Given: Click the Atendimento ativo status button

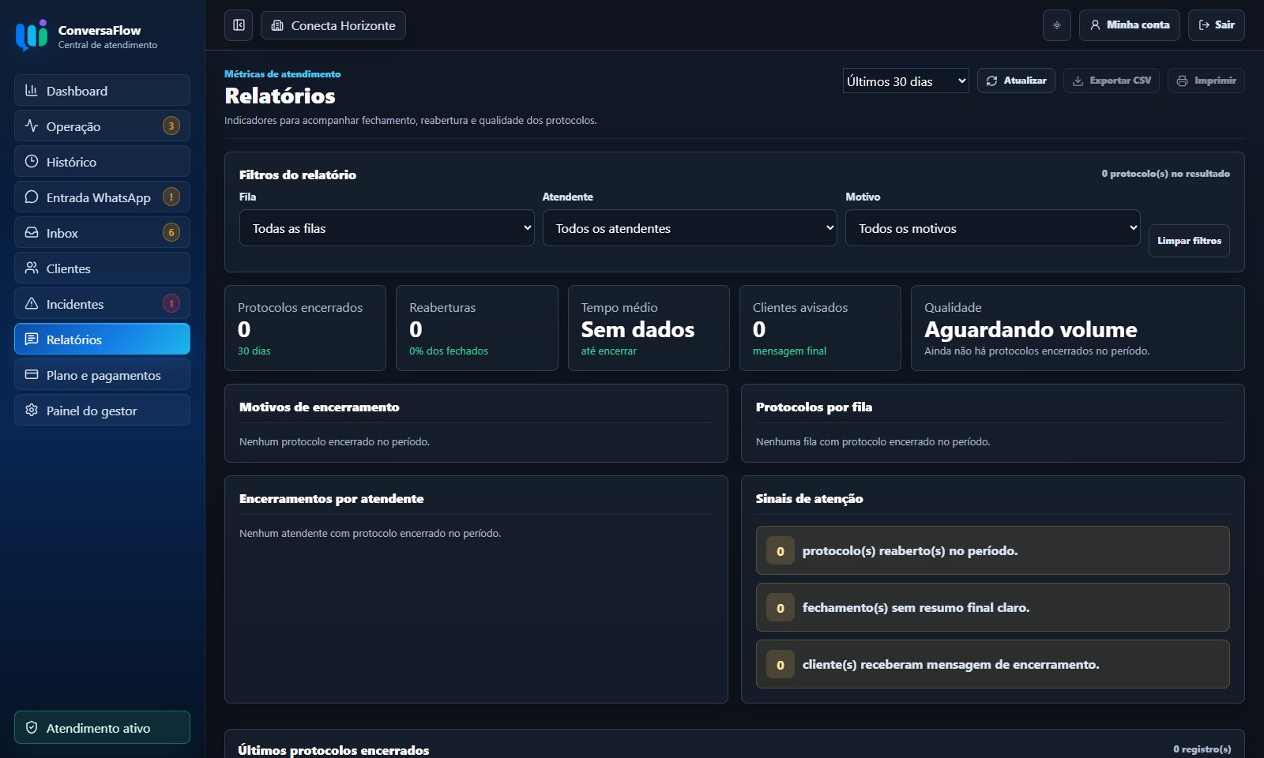Looking at the screenshot, I should click(x=102, y=727).
